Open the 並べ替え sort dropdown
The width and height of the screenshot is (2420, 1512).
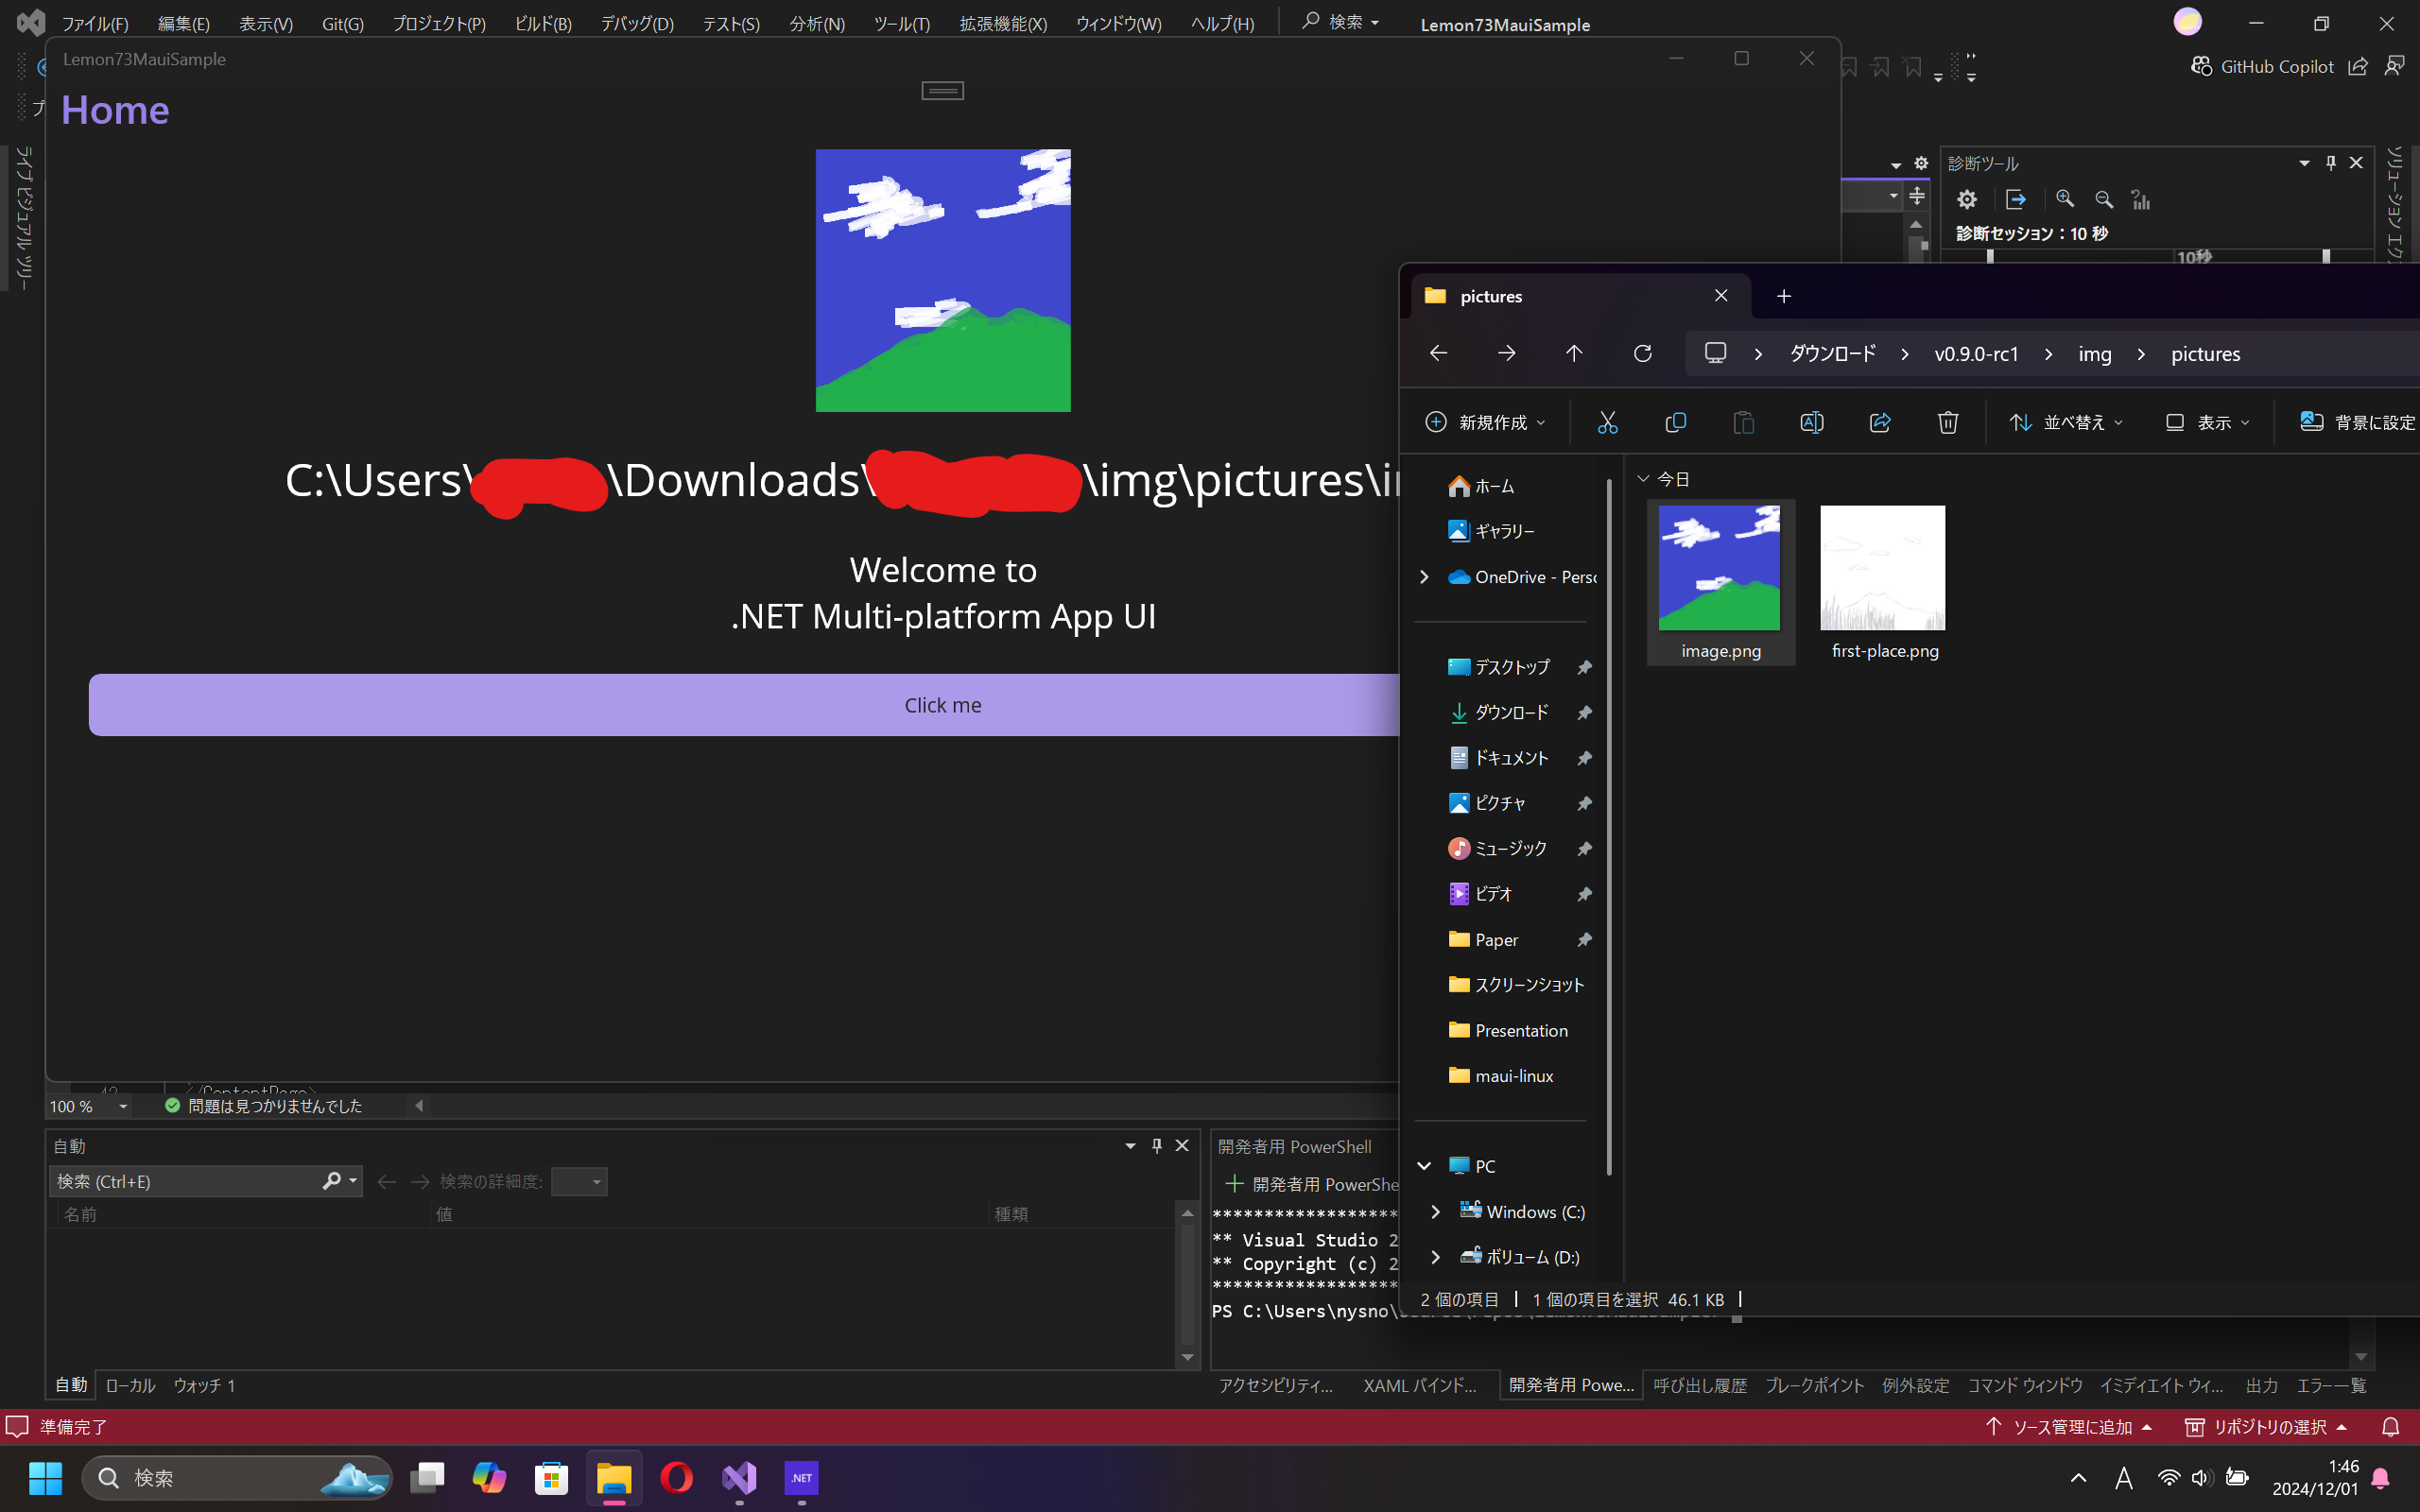coord(2066,422)
